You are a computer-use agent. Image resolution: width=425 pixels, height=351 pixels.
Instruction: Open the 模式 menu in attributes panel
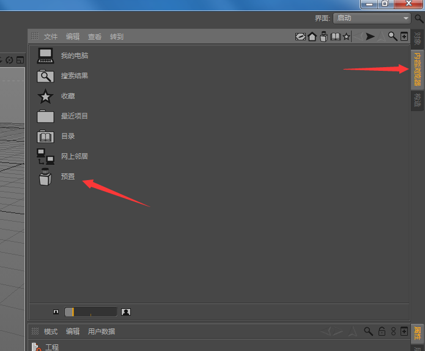51,331
